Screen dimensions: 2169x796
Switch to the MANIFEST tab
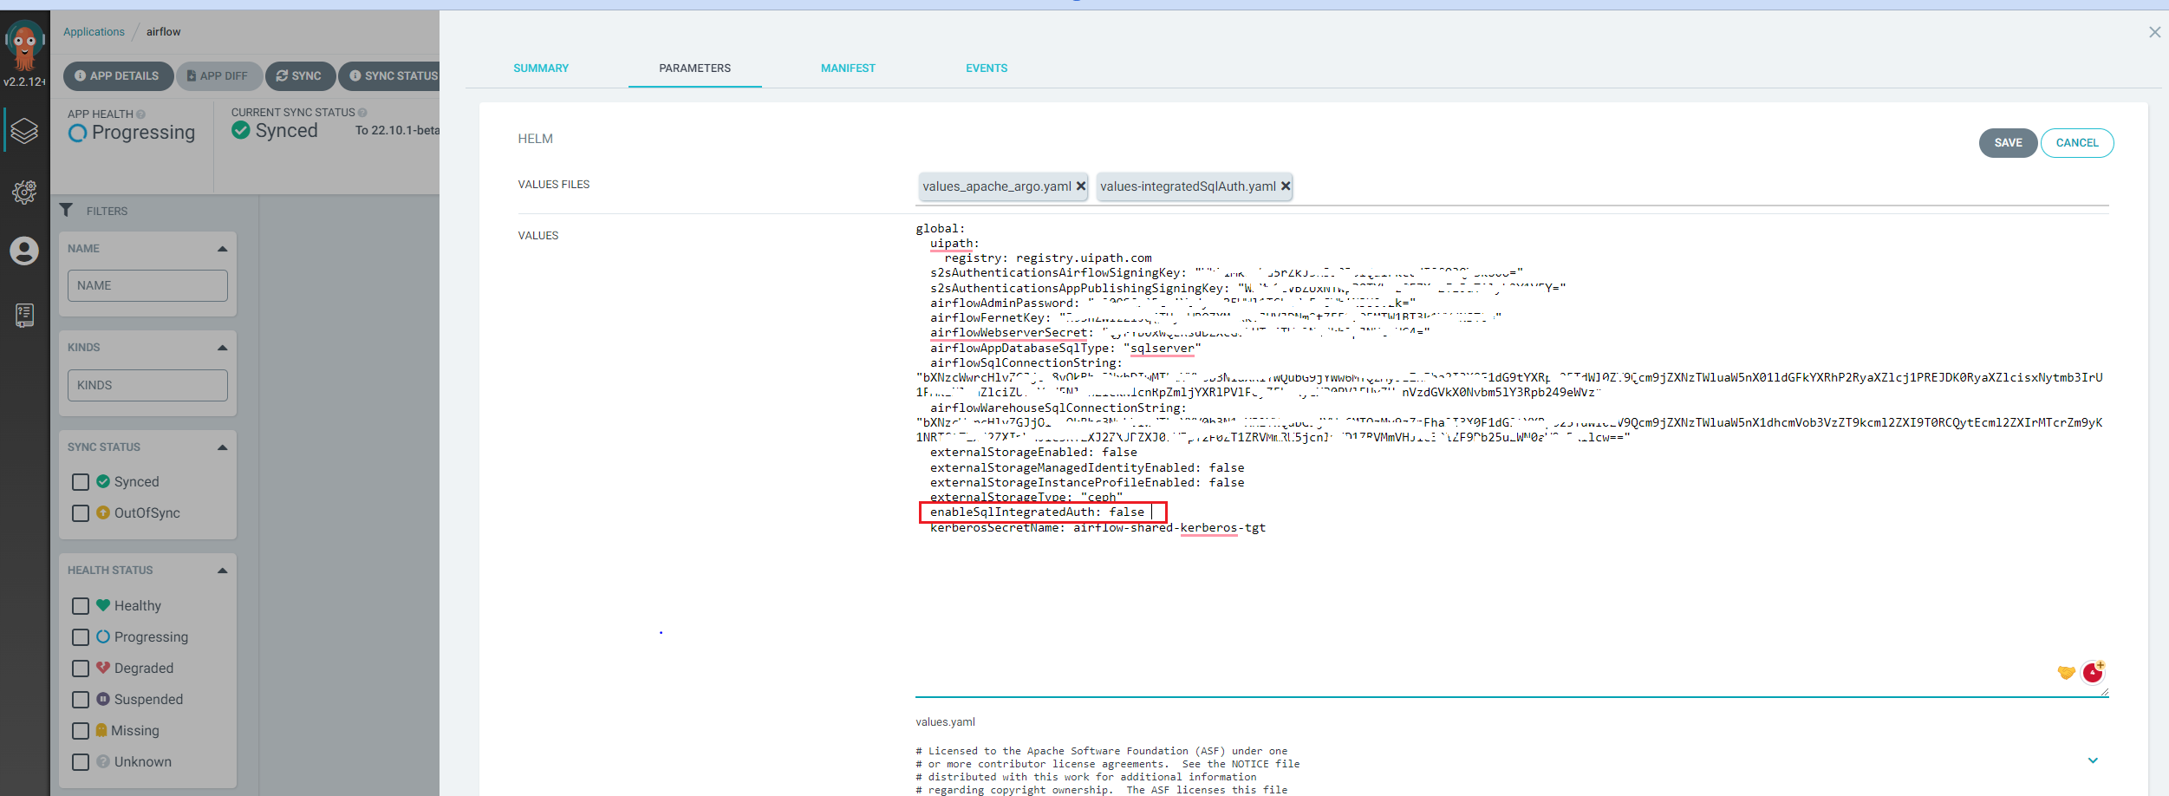click(x=848, y=68)
